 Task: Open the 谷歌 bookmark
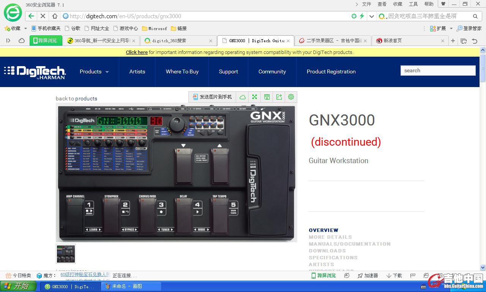pyautogui.click(x=73, y=29)
